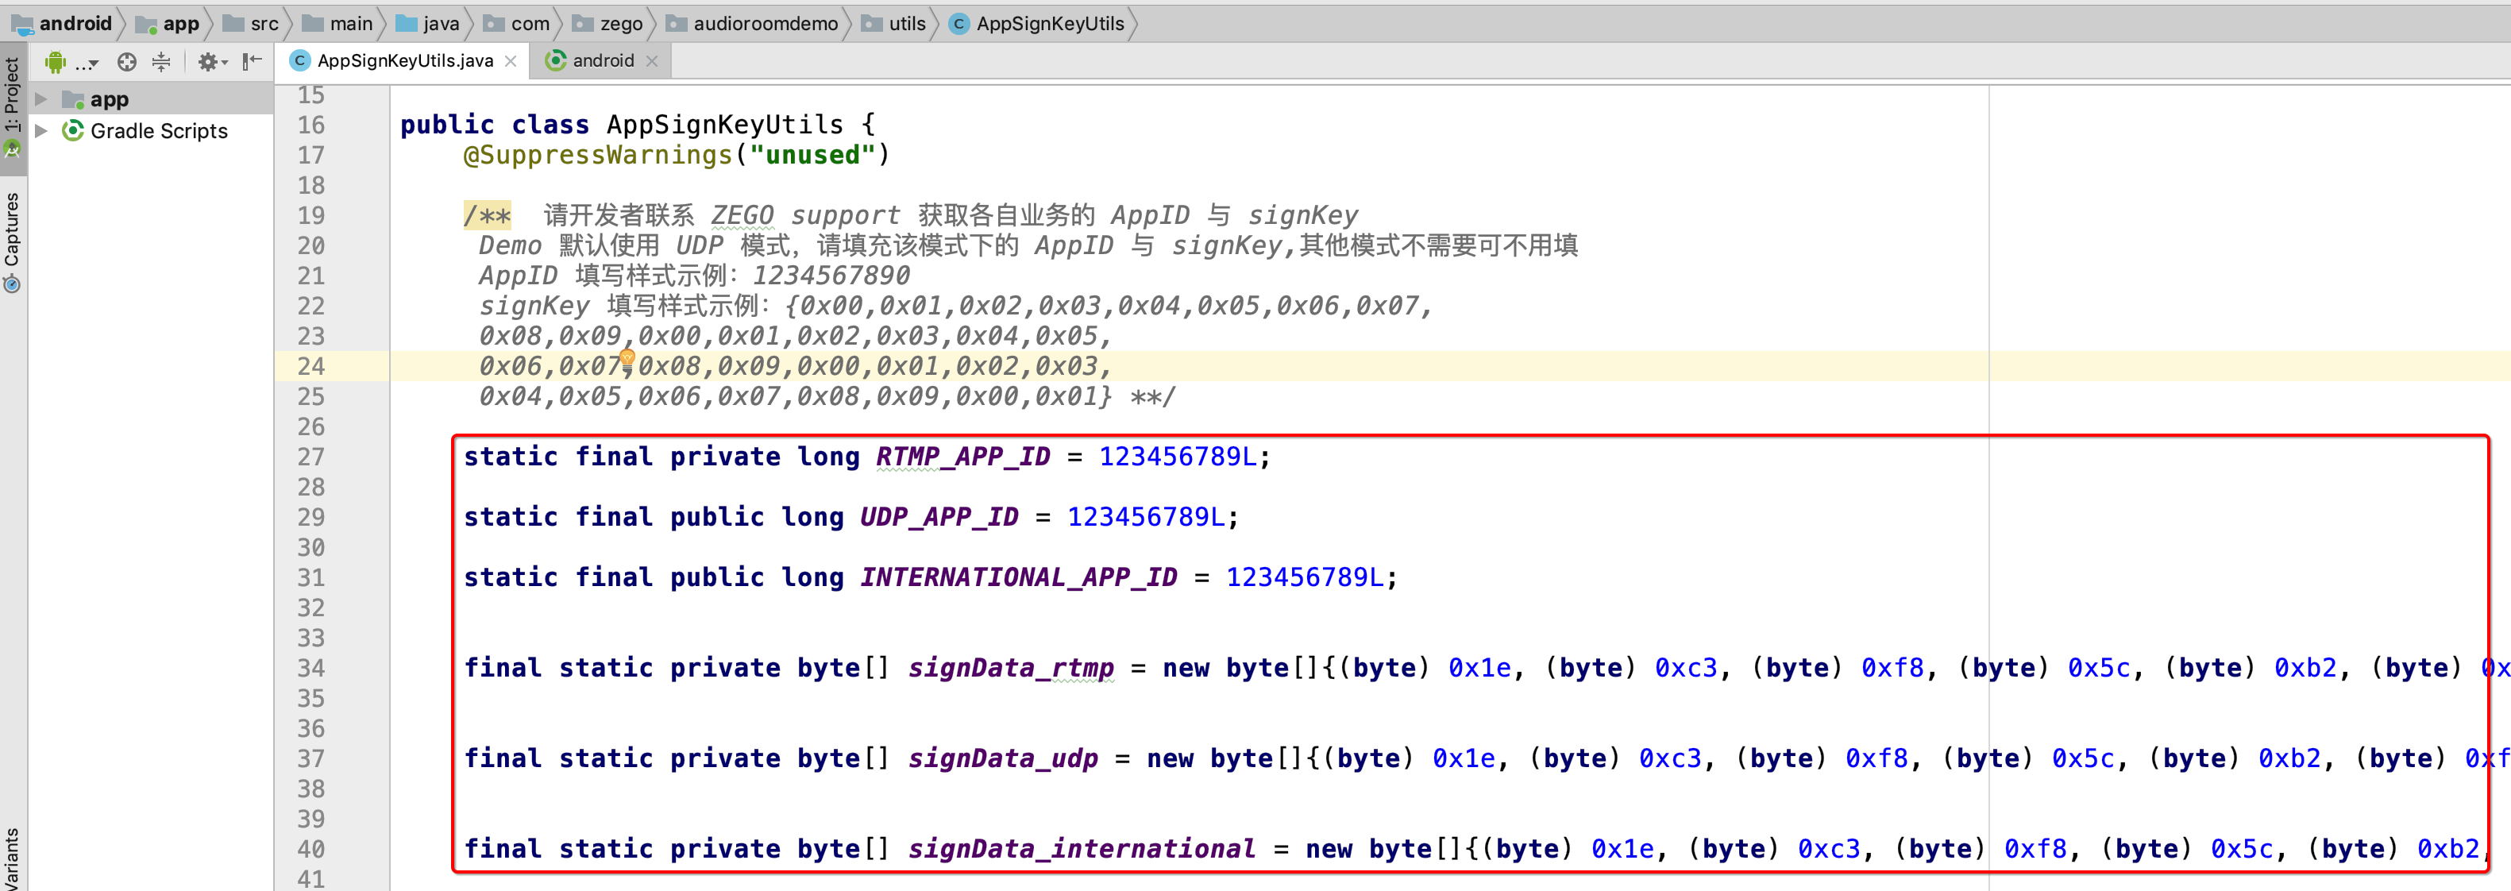Open the Variants side tool tab

[13, 858]
